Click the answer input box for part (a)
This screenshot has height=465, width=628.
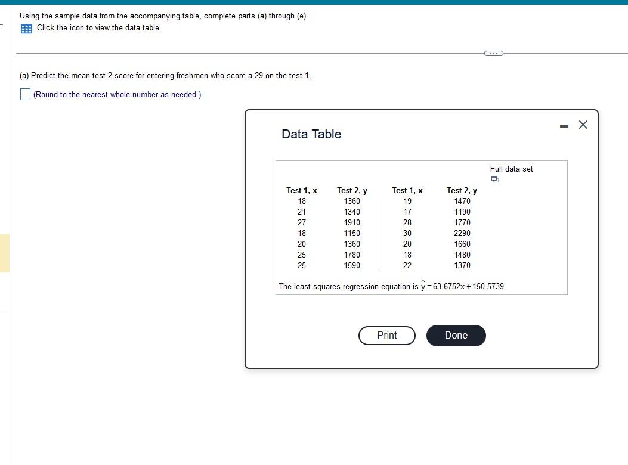click(24, 94)
